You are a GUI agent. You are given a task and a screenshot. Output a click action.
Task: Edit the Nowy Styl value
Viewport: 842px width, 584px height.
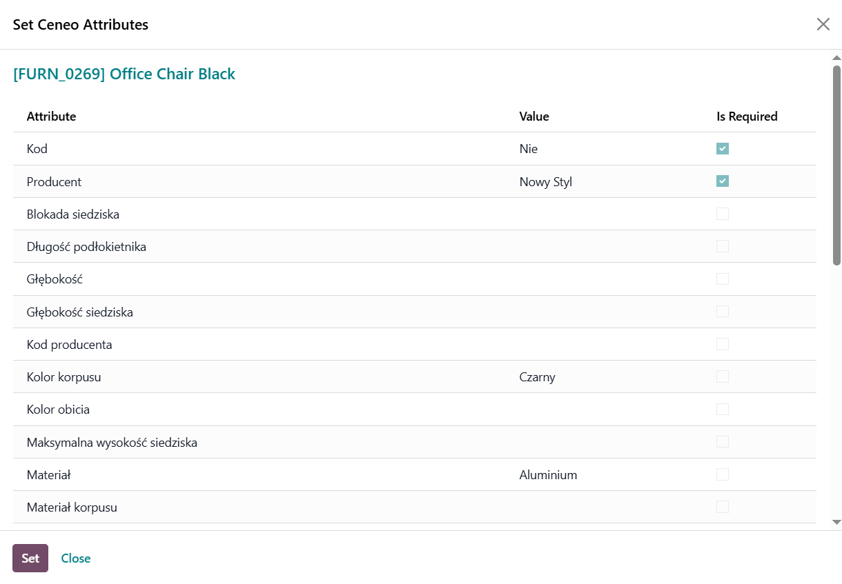[x=546, y=182]
